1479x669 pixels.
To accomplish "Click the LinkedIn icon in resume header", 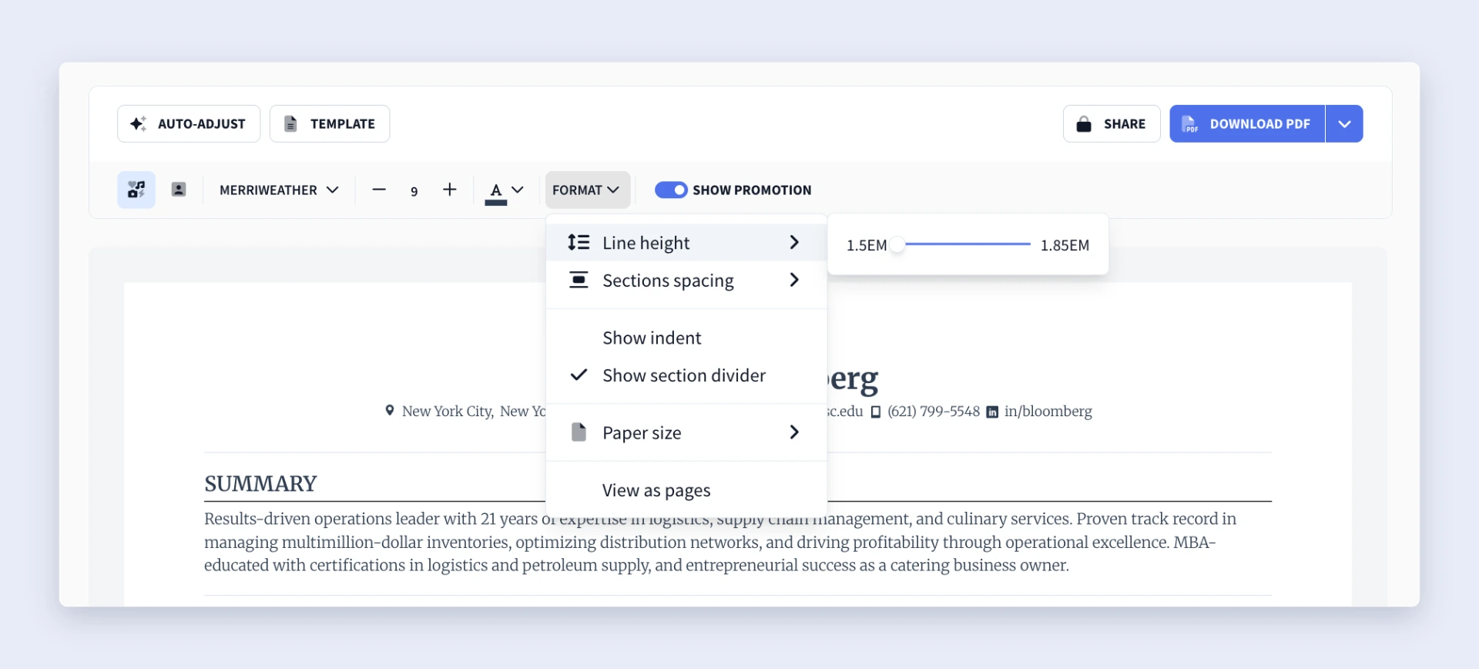I will pos(993,412).
